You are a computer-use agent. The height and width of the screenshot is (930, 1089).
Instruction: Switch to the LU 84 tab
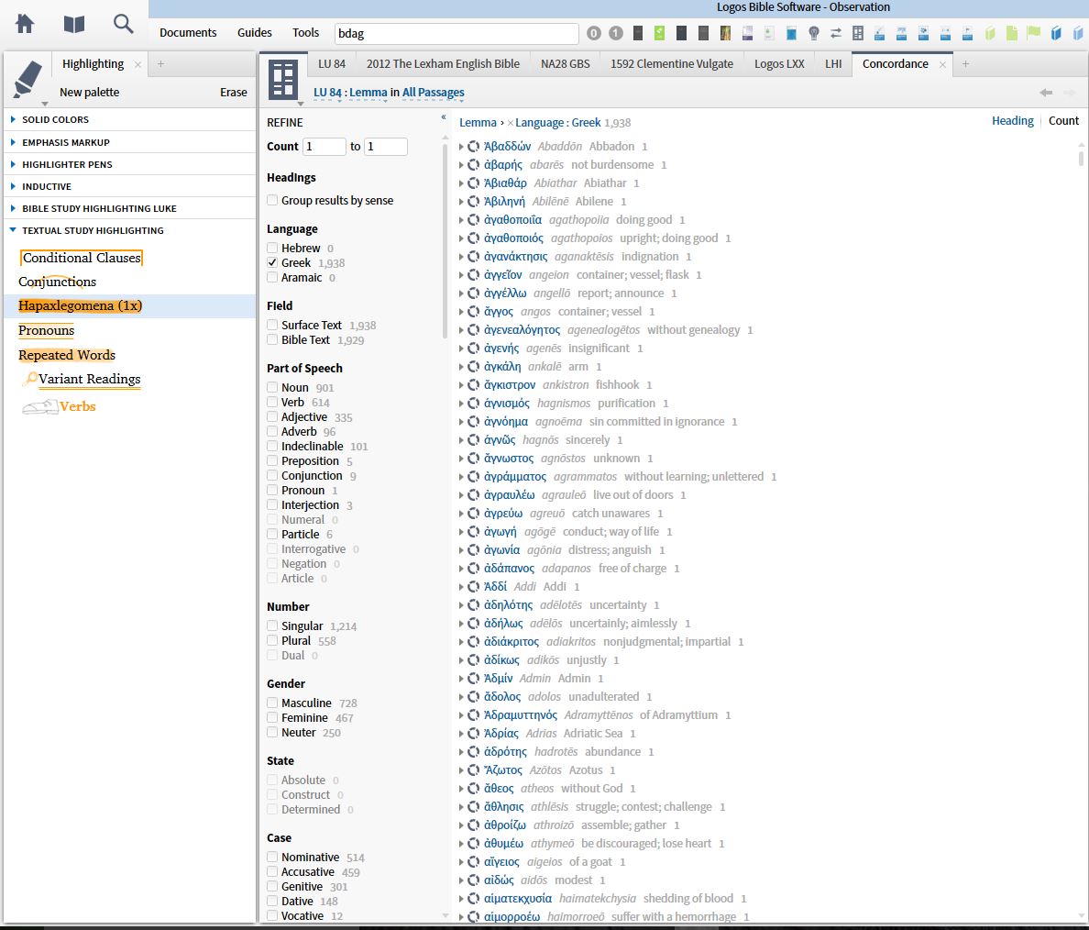point(331,64)
